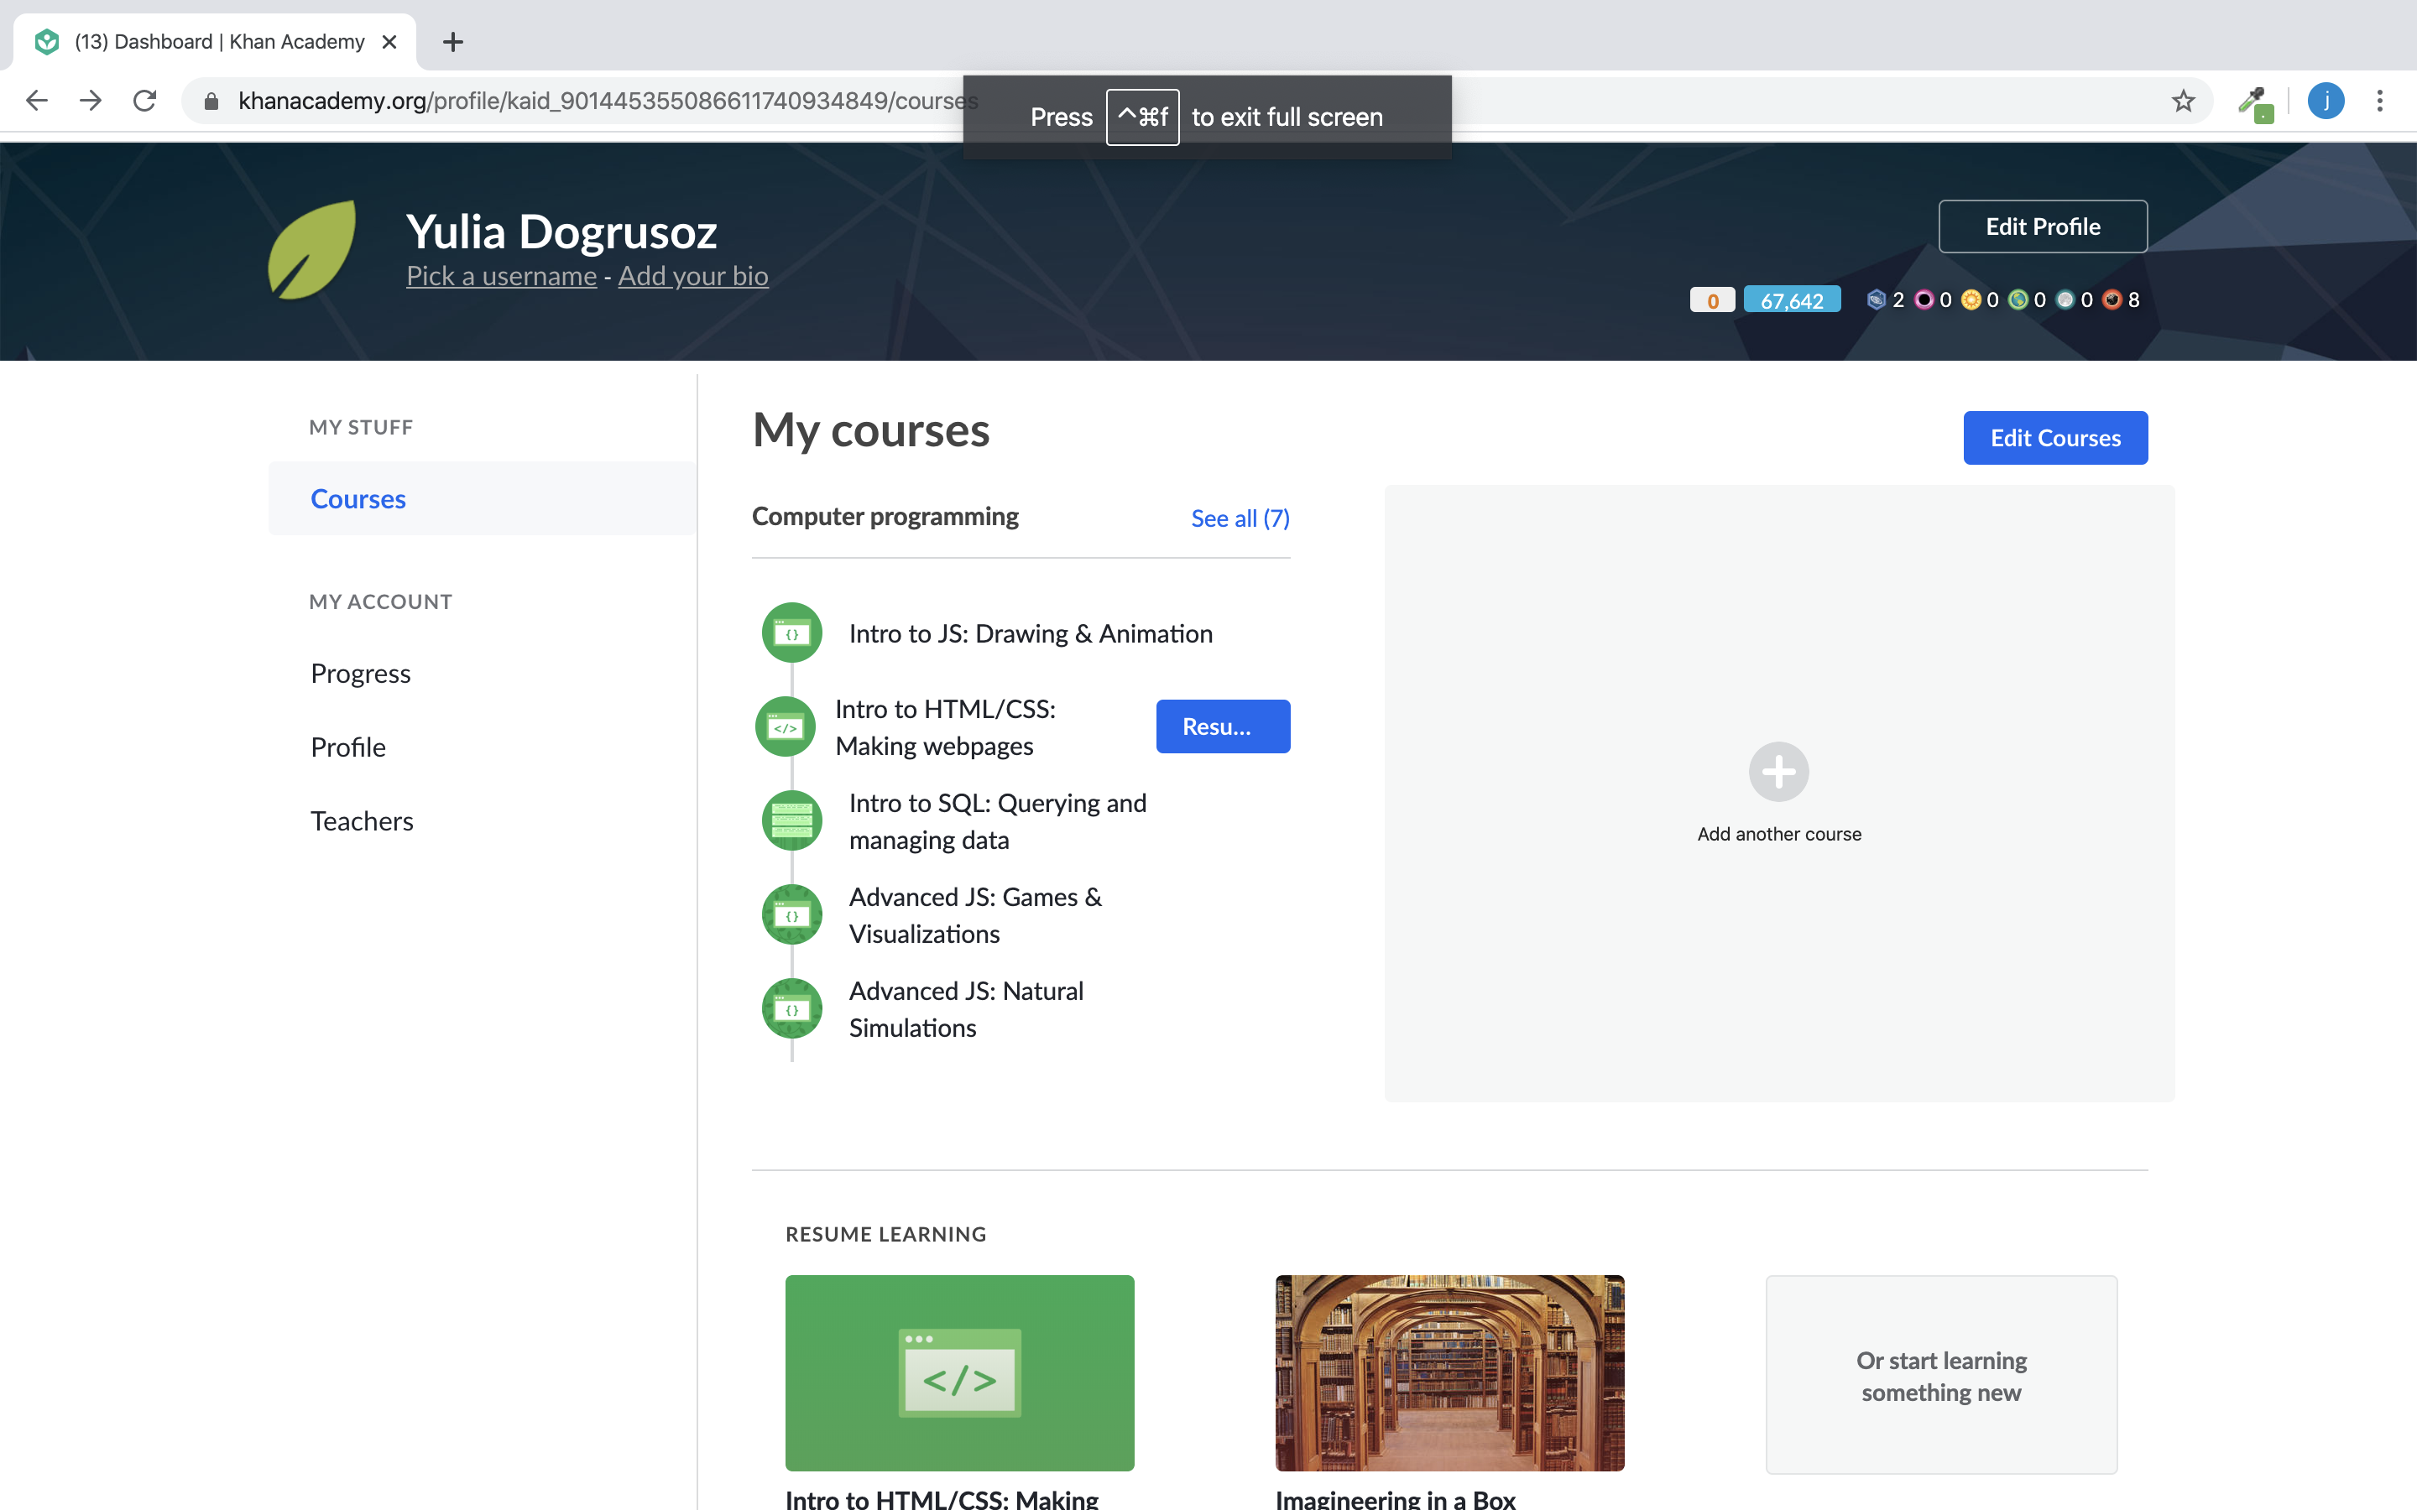This screenshot has height=1510, width=2417.
Task: Click the orange 0 streak counter
Action: pyautogui.click(x=1712, y=300)
